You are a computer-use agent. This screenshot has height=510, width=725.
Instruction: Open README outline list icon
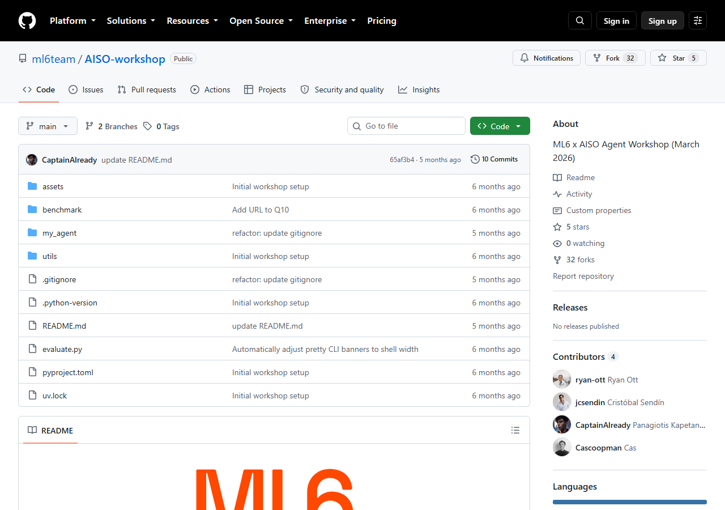click(x=515, y=430)
